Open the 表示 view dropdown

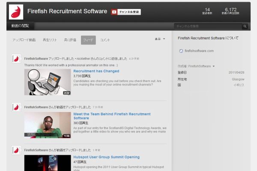tap(160, 39)
